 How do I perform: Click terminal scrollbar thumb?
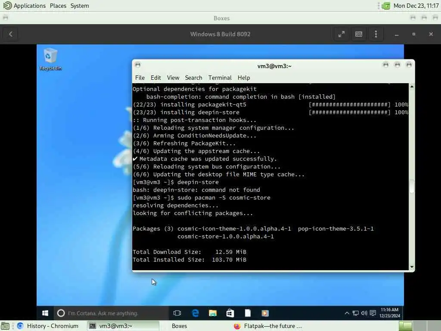pos(412,186)
